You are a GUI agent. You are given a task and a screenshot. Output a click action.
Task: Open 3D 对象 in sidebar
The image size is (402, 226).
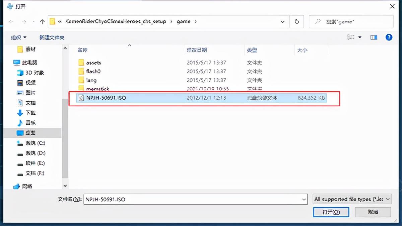[30, 73]
